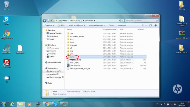190x107 pixels.
Task: Open Imagens library in sidebar
Action: (x=51, y=51)
